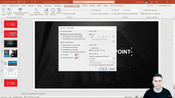Click the spell check icon in status bar

tap(10, 97)
